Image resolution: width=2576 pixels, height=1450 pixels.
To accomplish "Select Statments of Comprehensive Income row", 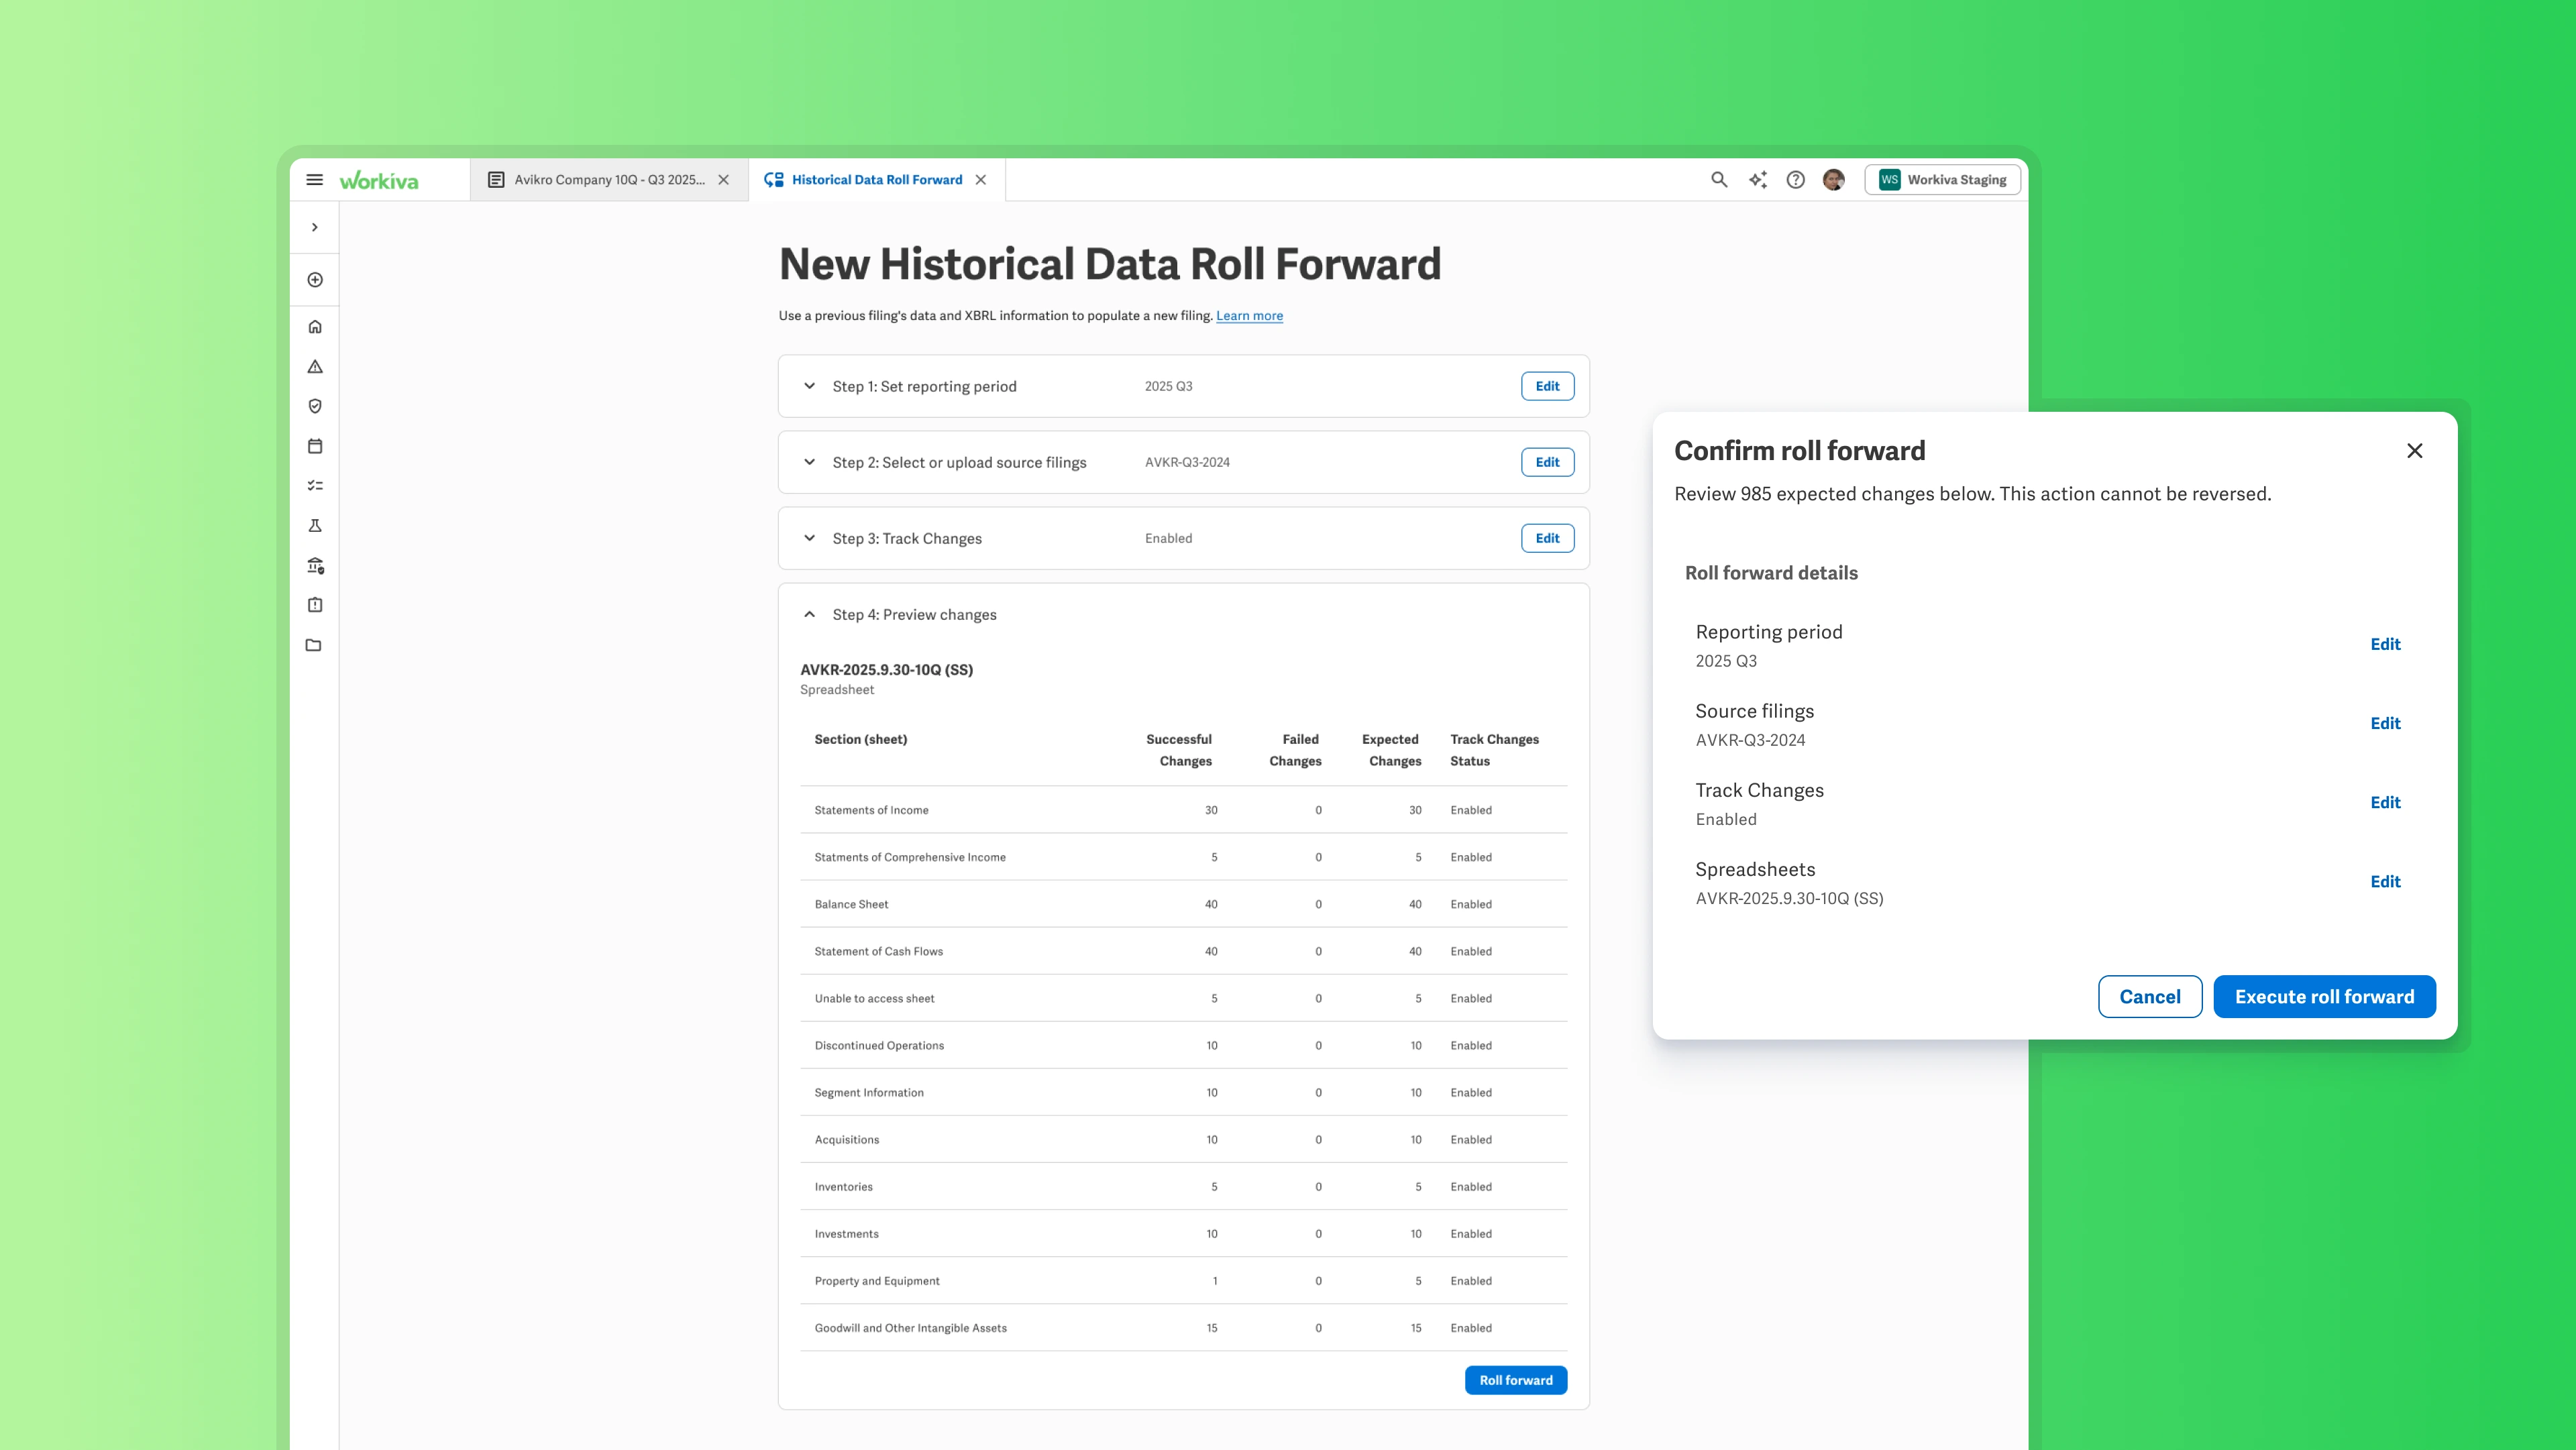I will point(1184,857).
